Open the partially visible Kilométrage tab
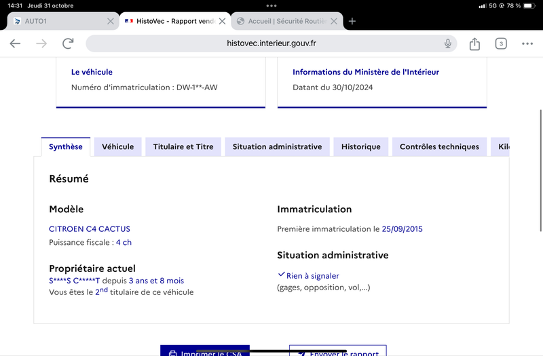Screen dimensions: 543x356 click(500, 146)
